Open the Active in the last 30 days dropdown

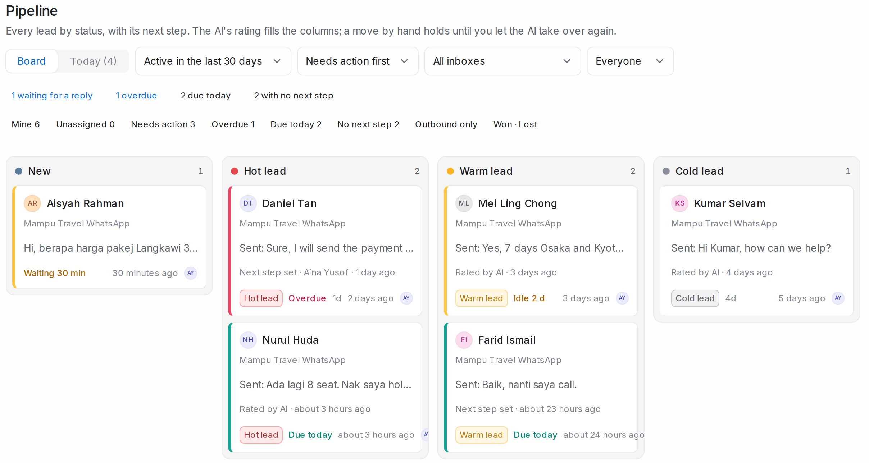(x=213, y=61)
